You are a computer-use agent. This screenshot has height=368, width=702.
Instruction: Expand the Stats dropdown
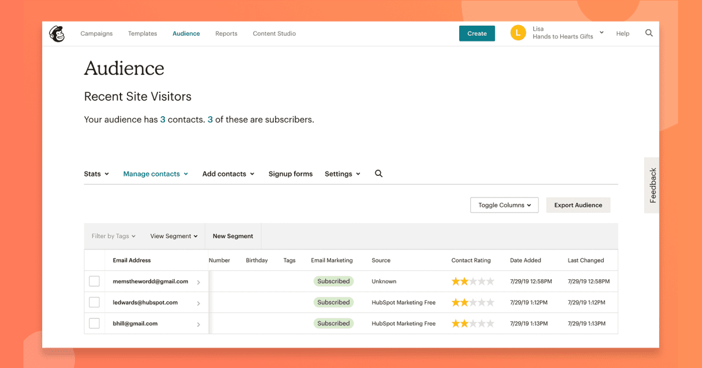(97, 174)
